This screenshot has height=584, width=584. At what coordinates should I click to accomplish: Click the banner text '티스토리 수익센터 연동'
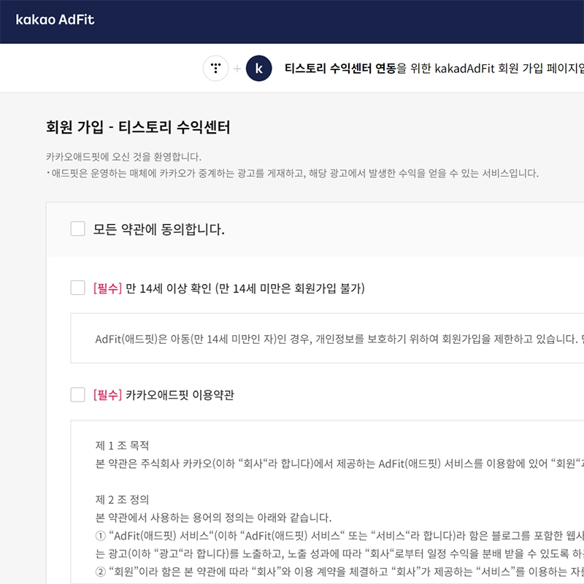tap(340, 69)
